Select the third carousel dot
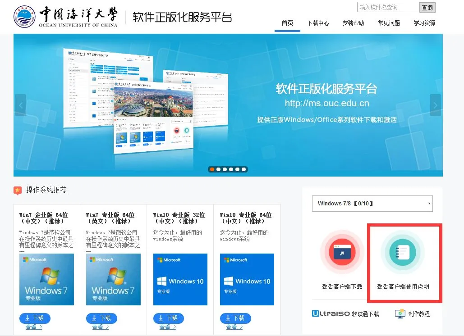The height and width of the screenshot is (336, 464). tap(225, 169)
